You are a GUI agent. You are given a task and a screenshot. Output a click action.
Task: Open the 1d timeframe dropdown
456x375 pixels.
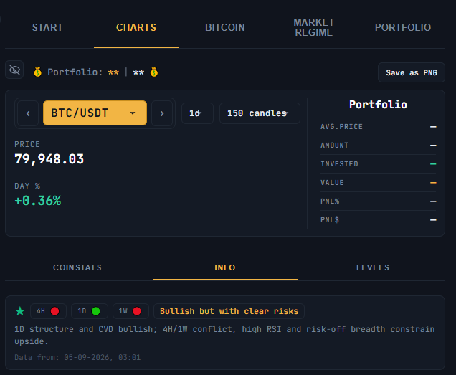[197, 113]
